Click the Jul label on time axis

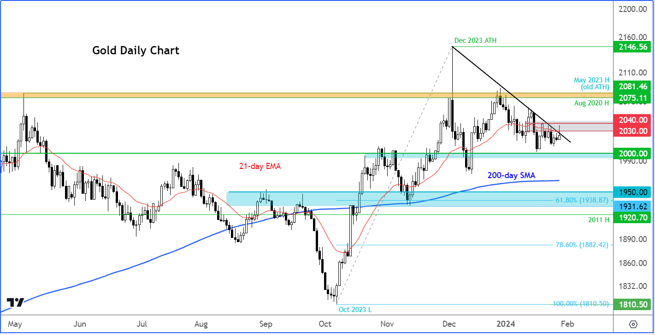coord(142,324)
